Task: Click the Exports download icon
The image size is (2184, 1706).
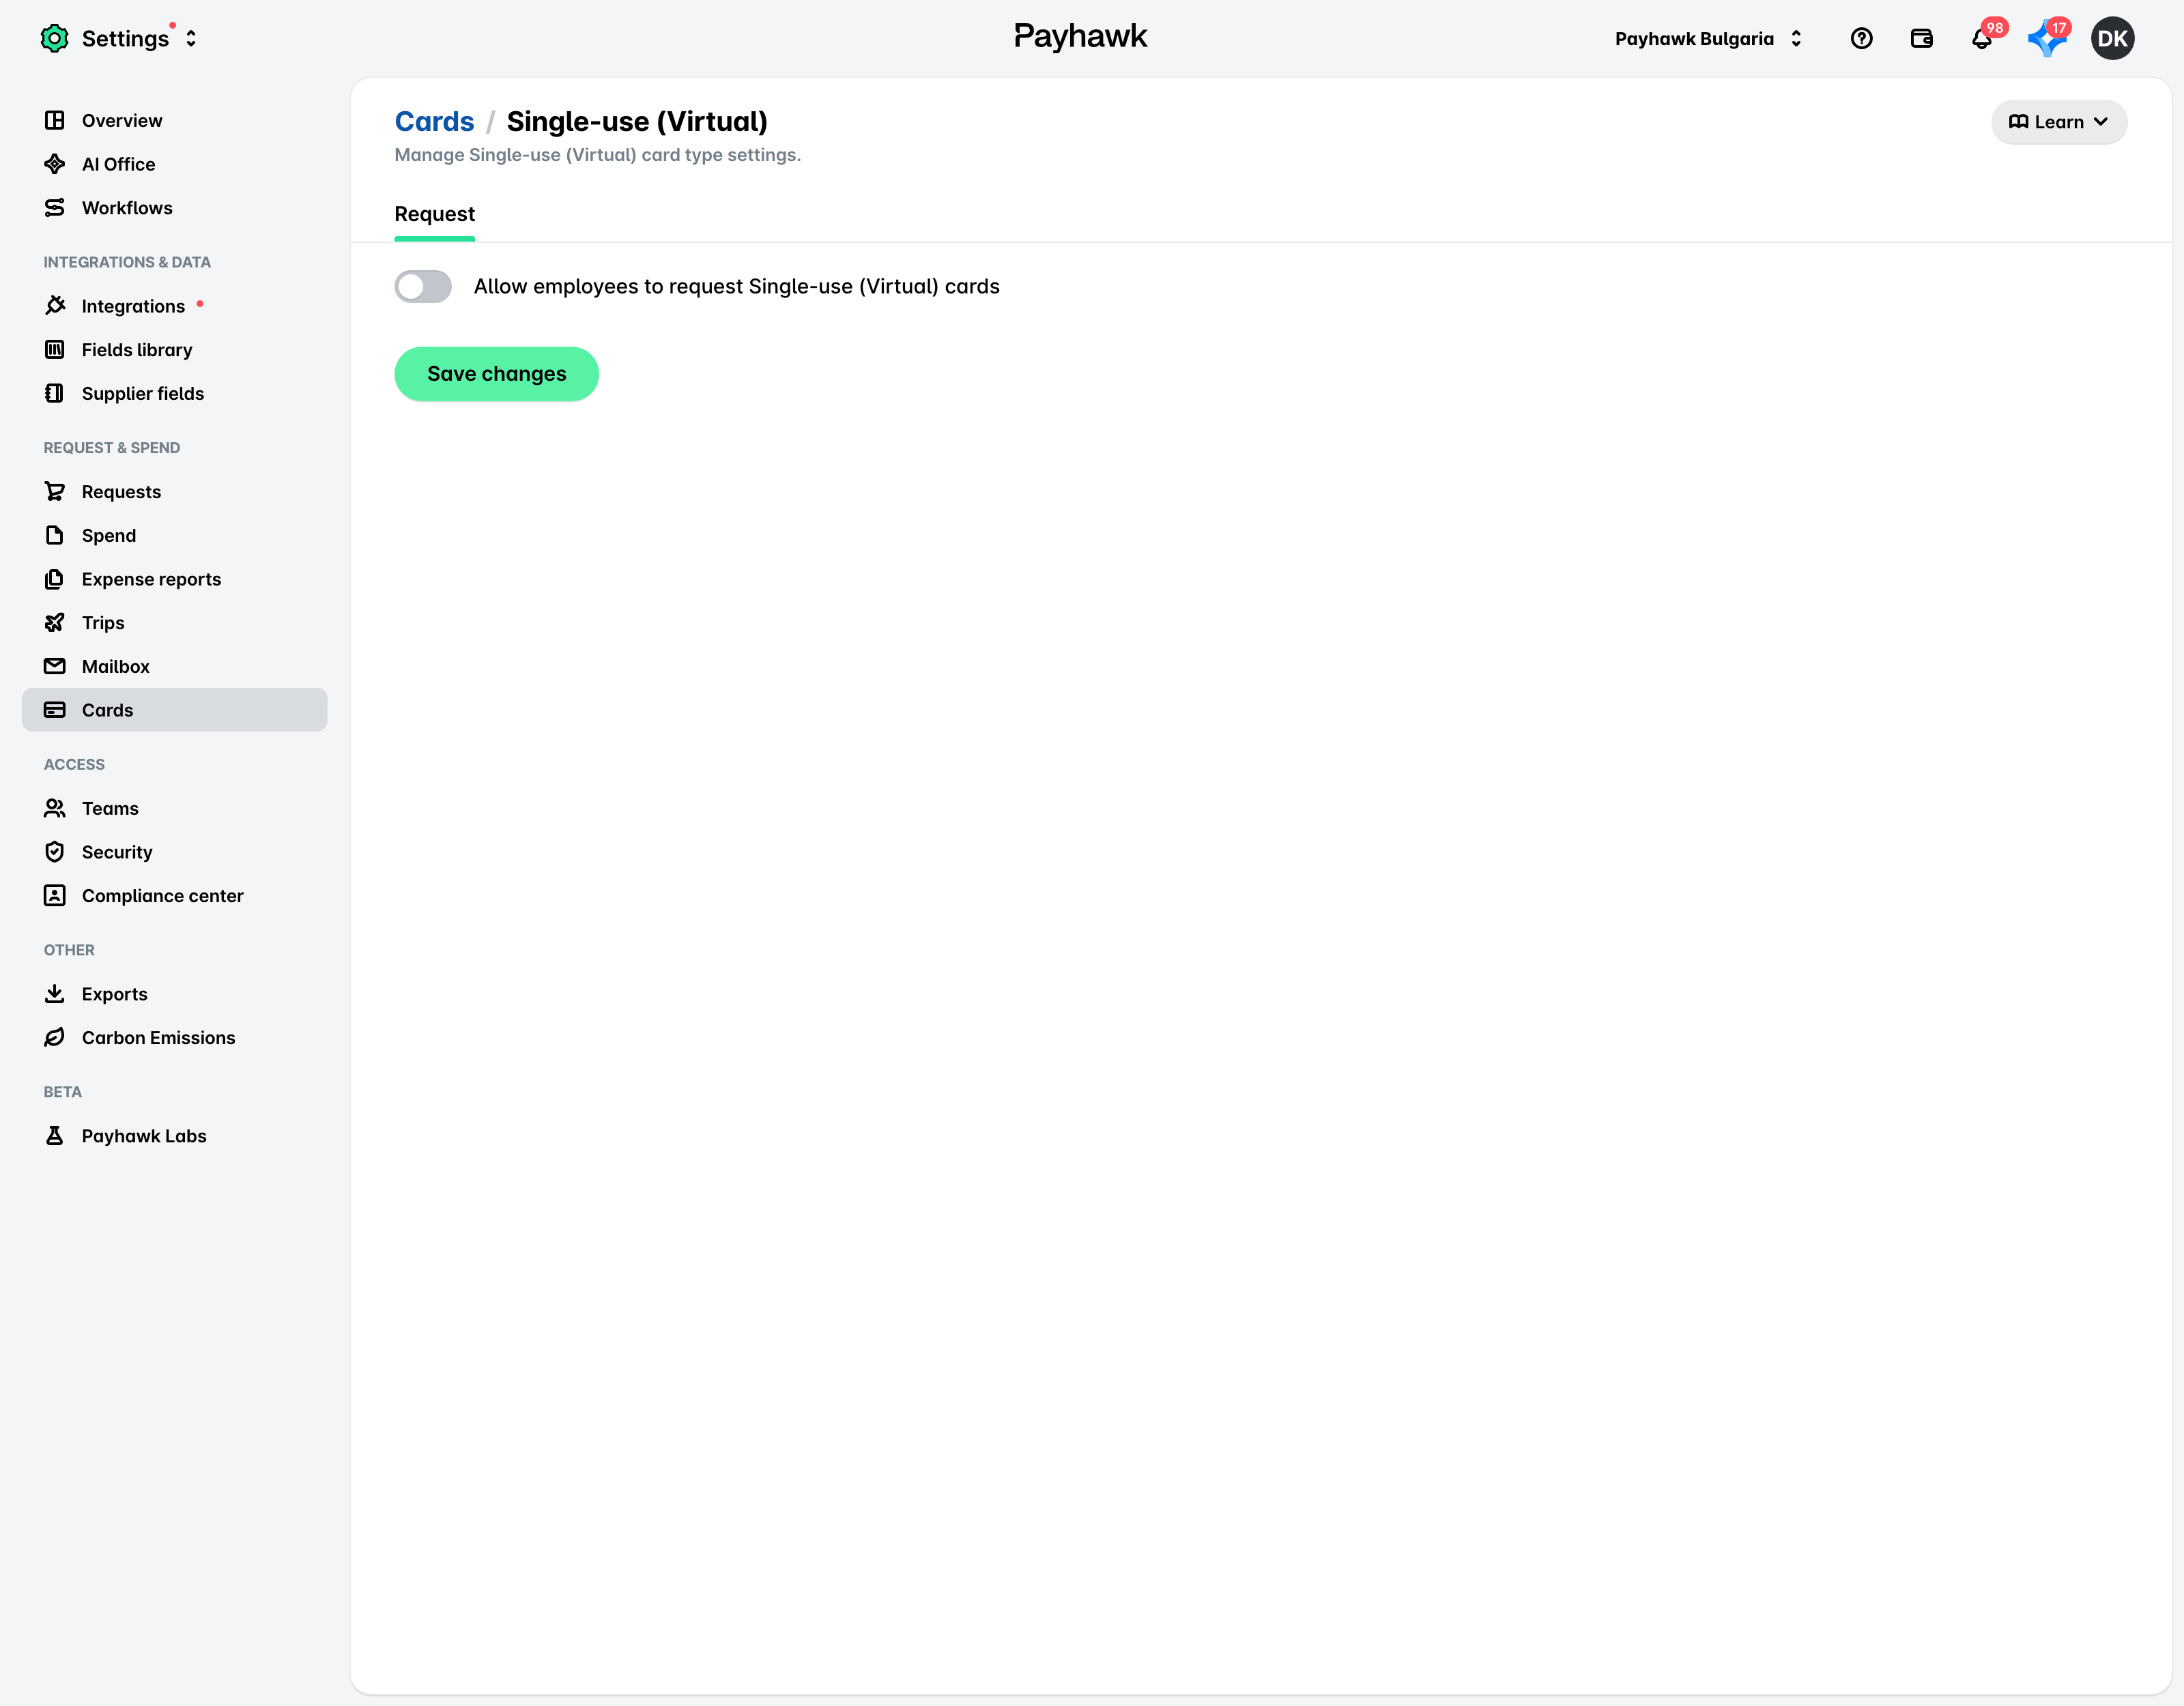Action: click(55, 993)
